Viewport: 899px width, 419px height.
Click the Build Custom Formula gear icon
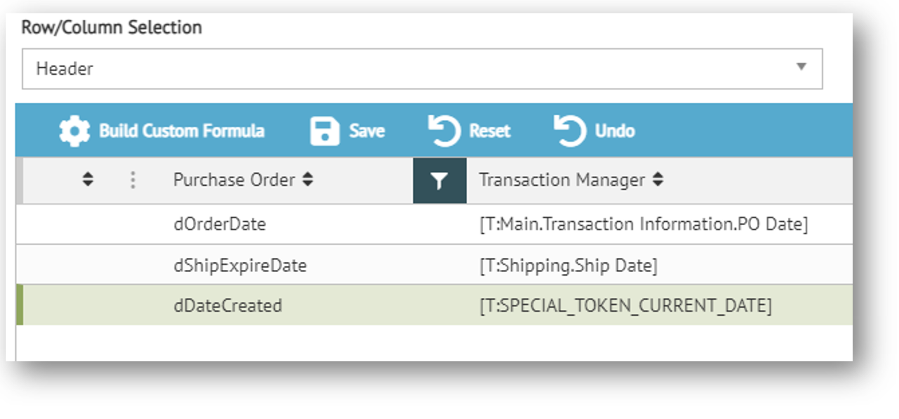click(74, 131)
